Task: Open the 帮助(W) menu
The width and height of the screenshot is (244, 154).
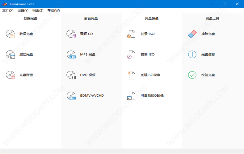Action: 53,10
